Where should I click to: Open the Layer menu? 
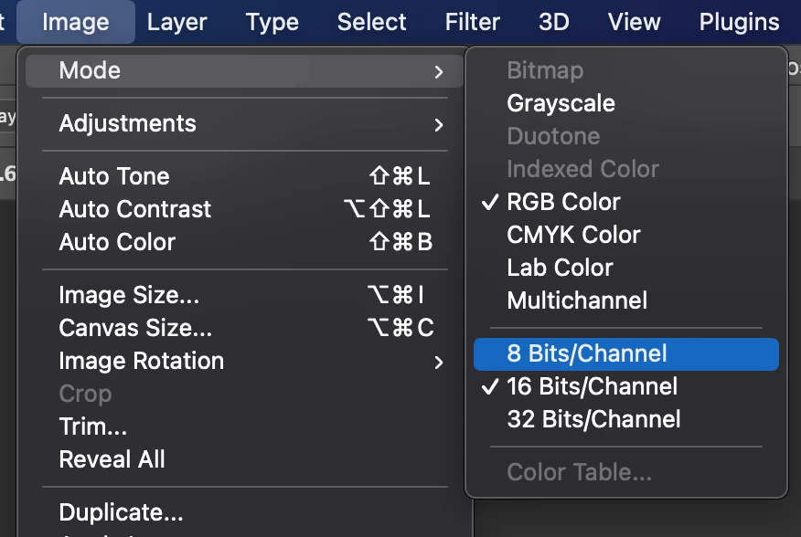176,22
